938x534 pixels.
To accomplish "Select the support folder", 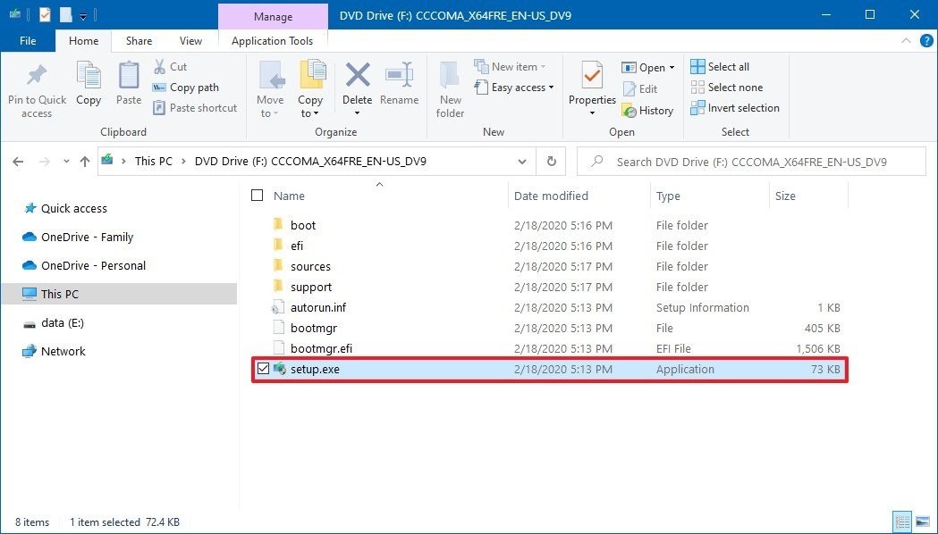I will pos(311,287).
